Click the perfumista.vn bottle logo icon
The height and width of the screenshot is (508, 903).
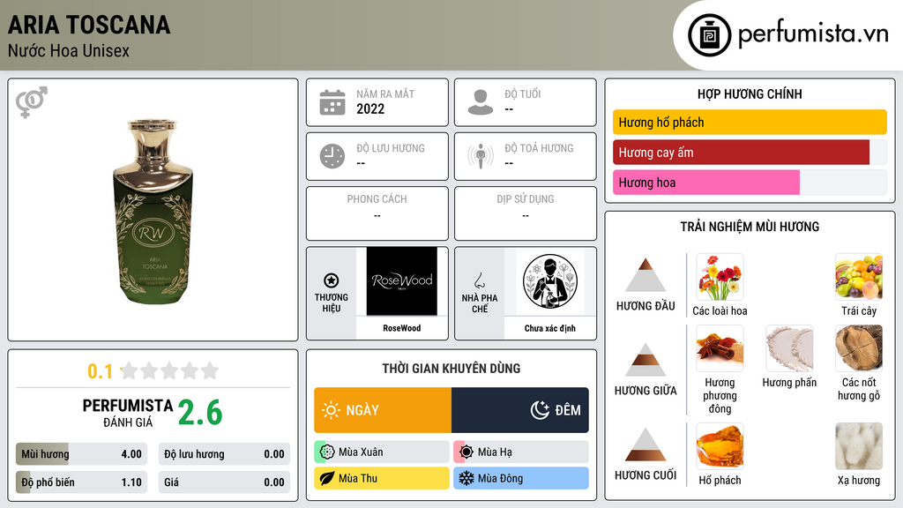tap(709, 35)
